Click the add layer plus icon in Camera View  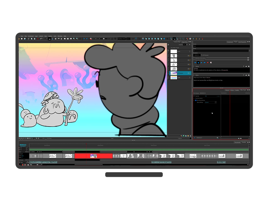190,45
